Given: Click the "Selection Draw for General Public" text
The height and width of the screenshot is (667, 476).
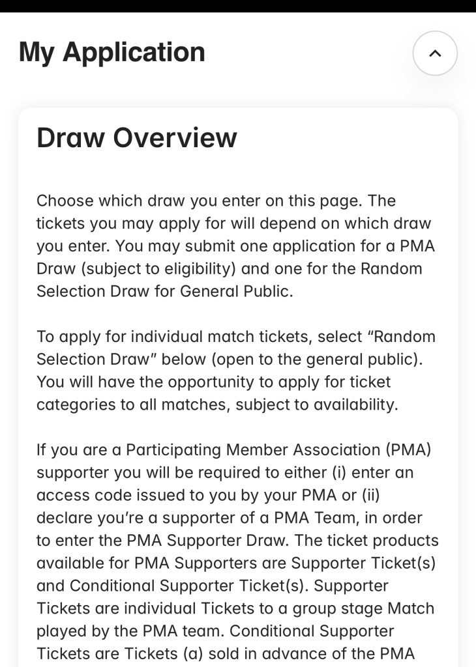Looking at the screenshot, I should click(x=164, y=291).
